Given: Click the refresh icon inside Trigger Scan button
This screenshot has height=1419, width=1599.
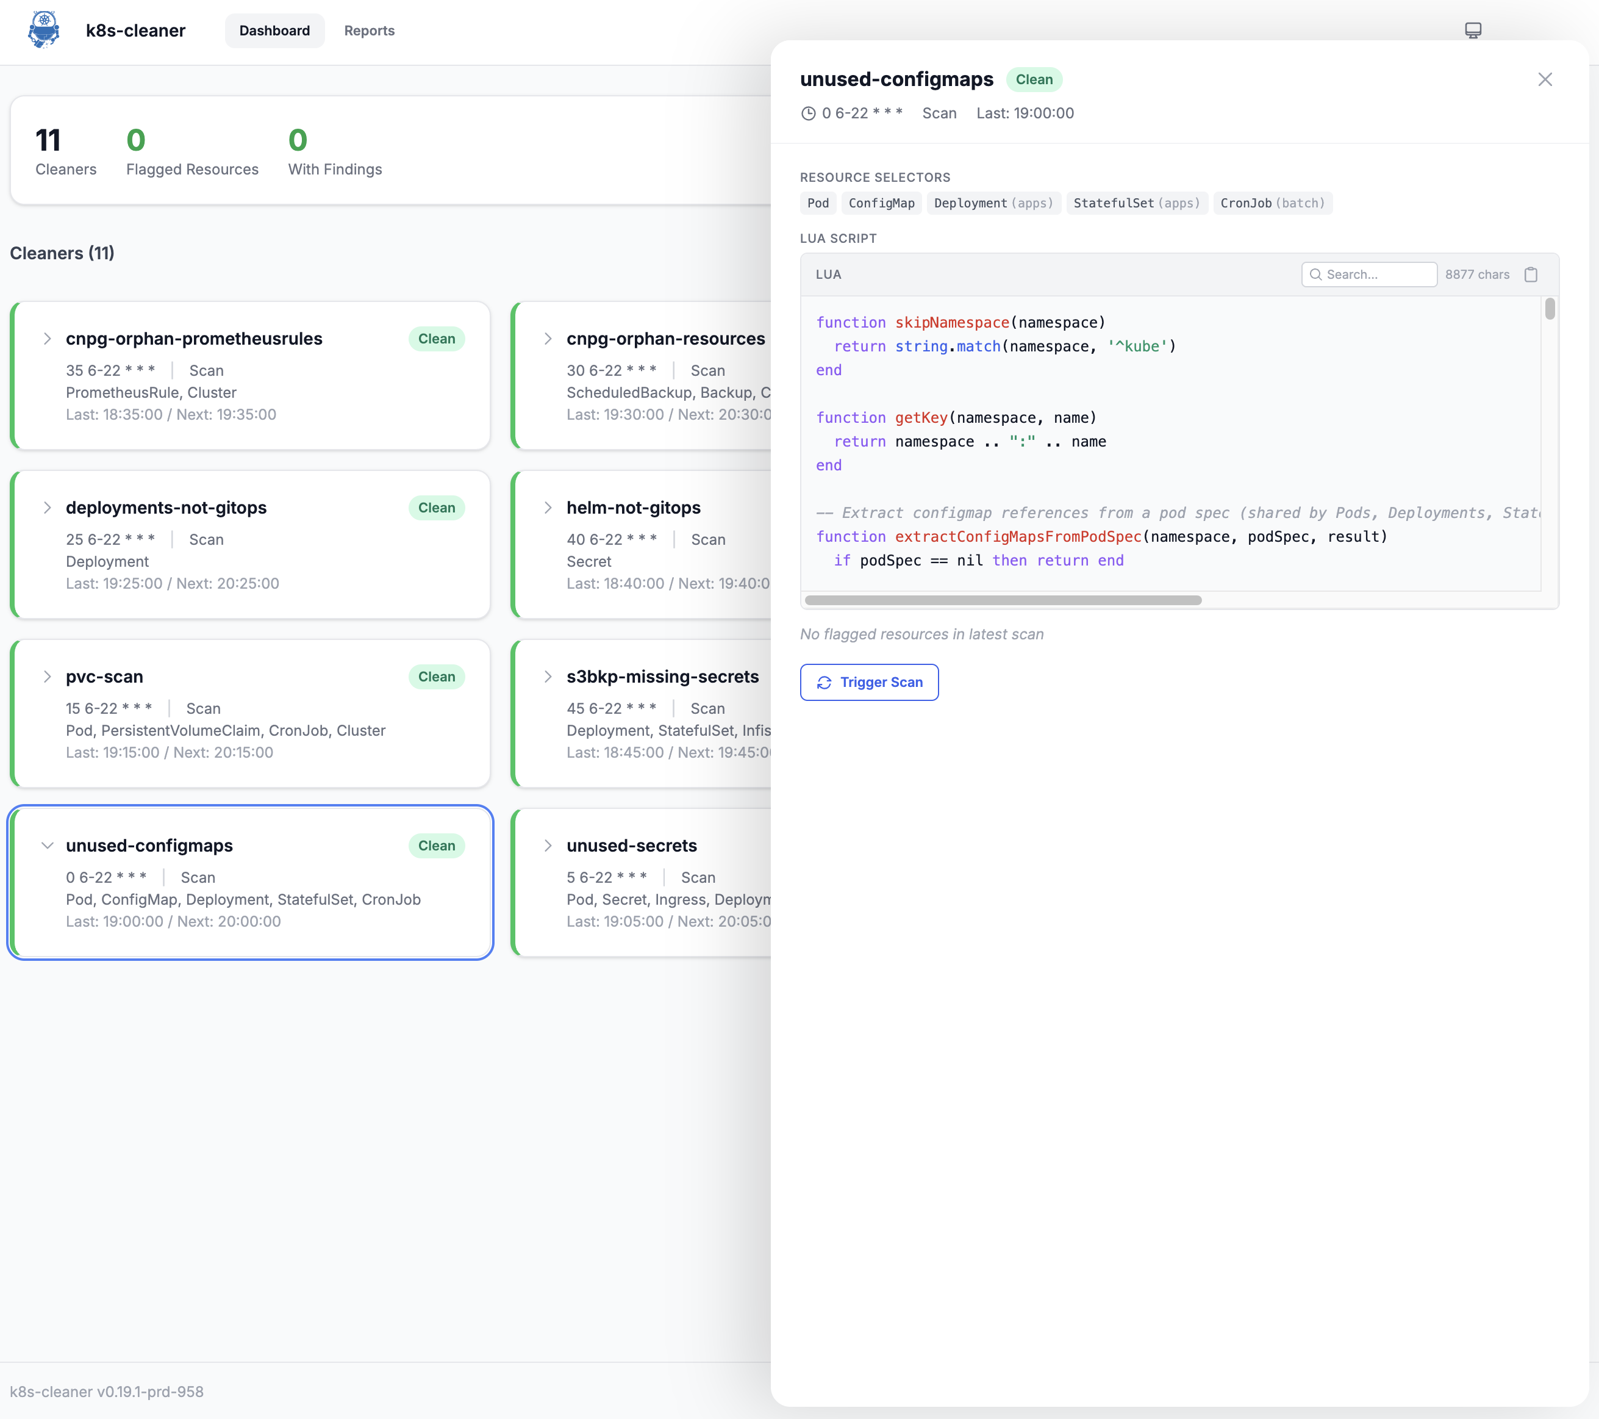Looking at the screenshot, I should click(824, 683).
